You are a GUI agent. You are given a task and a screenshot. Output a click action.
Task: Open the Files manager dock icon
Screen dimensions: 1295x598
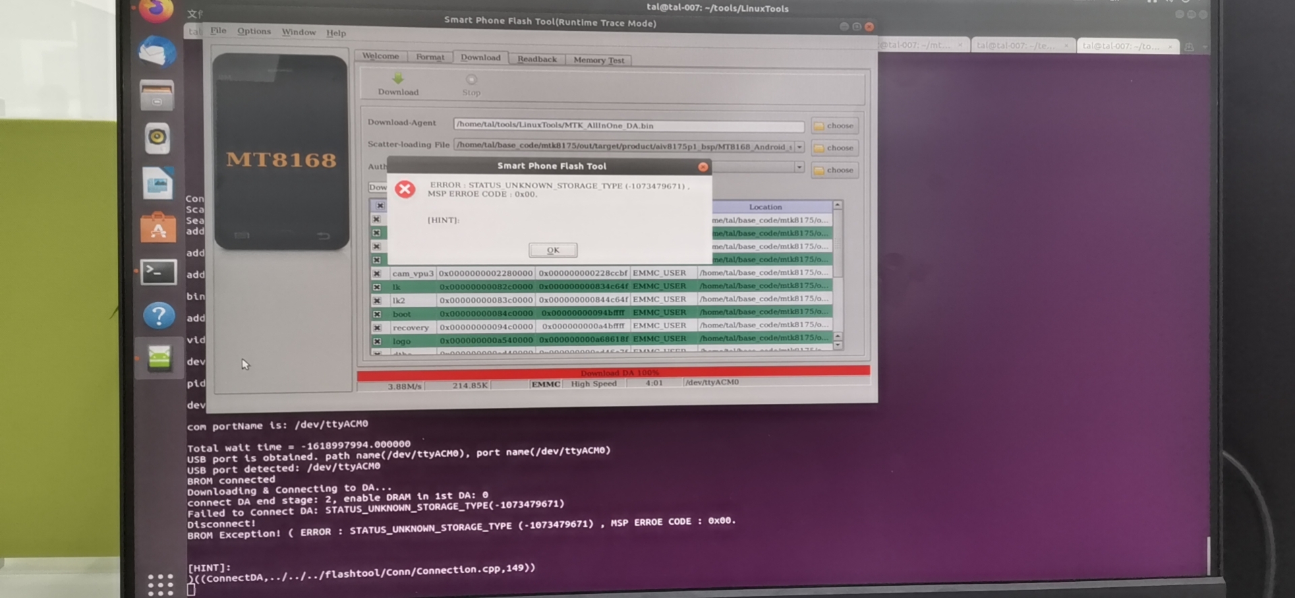pyautogui.click(x=156, y=94)
